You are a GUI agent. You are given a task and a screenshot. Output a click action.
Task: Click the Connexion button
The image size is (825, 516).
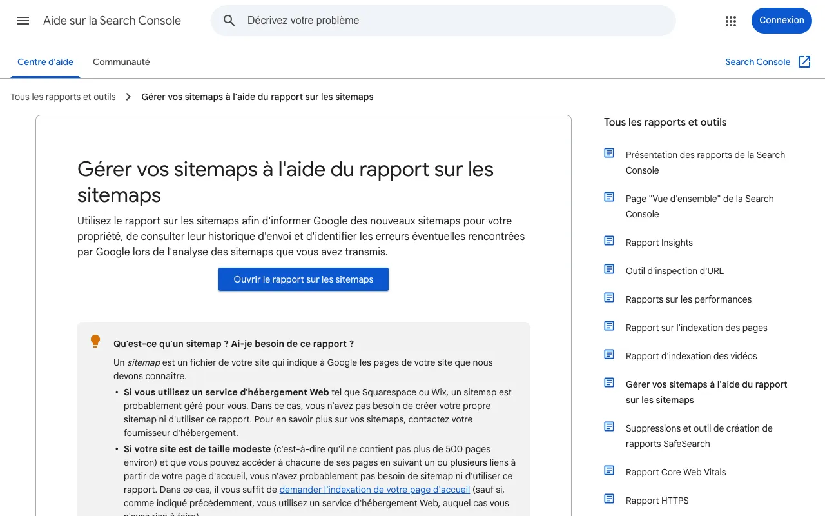pos(782,21)
